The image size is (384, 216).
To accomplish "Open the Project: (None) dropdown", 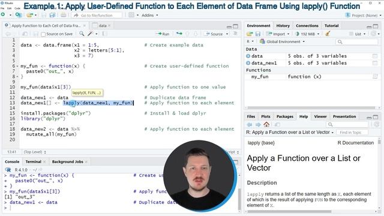I will click(363, 15).
